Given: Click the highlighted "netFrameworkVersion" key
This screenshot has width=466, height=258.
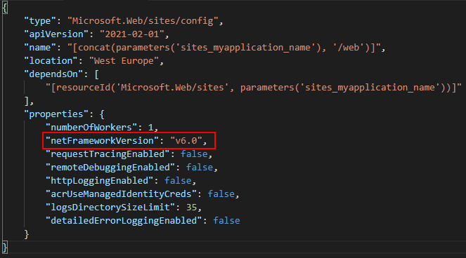Looking at the screenshot, I should click(x=102, y=140).
